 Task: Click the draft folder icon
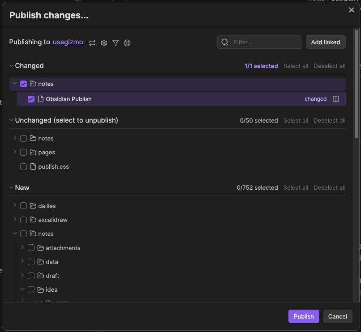(40, 276)
